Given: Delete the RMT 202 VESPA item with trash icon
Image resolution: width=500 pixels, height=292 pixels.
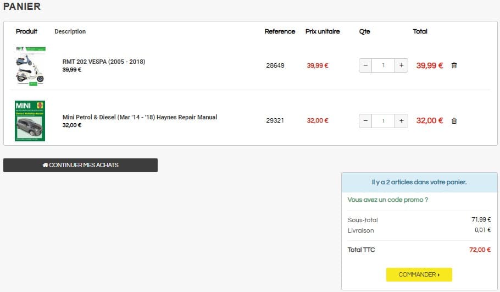Looking at the screenshot, I should [454, 65].
